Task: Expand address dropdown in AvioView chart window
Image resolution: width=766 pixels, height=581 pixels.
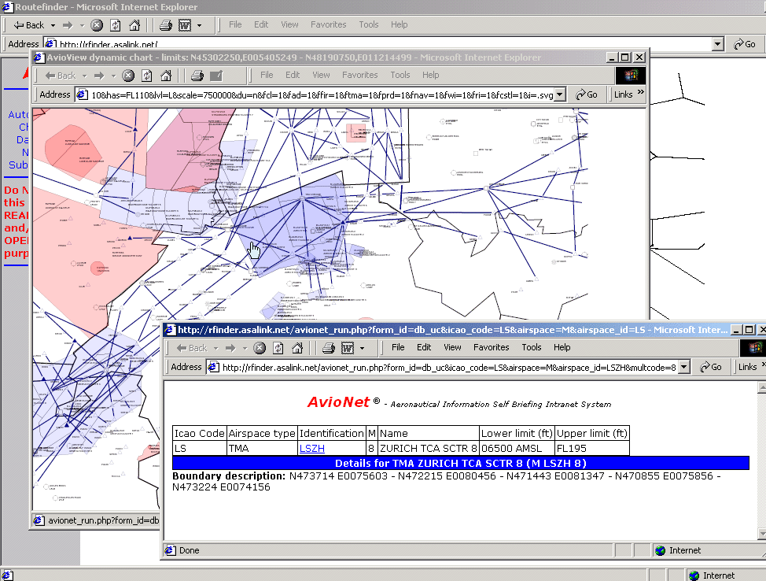Action: pos(560,94)
